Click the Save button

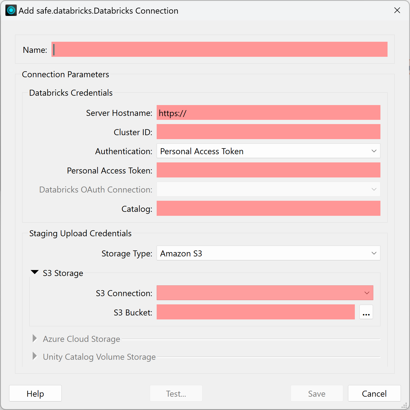click(x=317, y=394)
